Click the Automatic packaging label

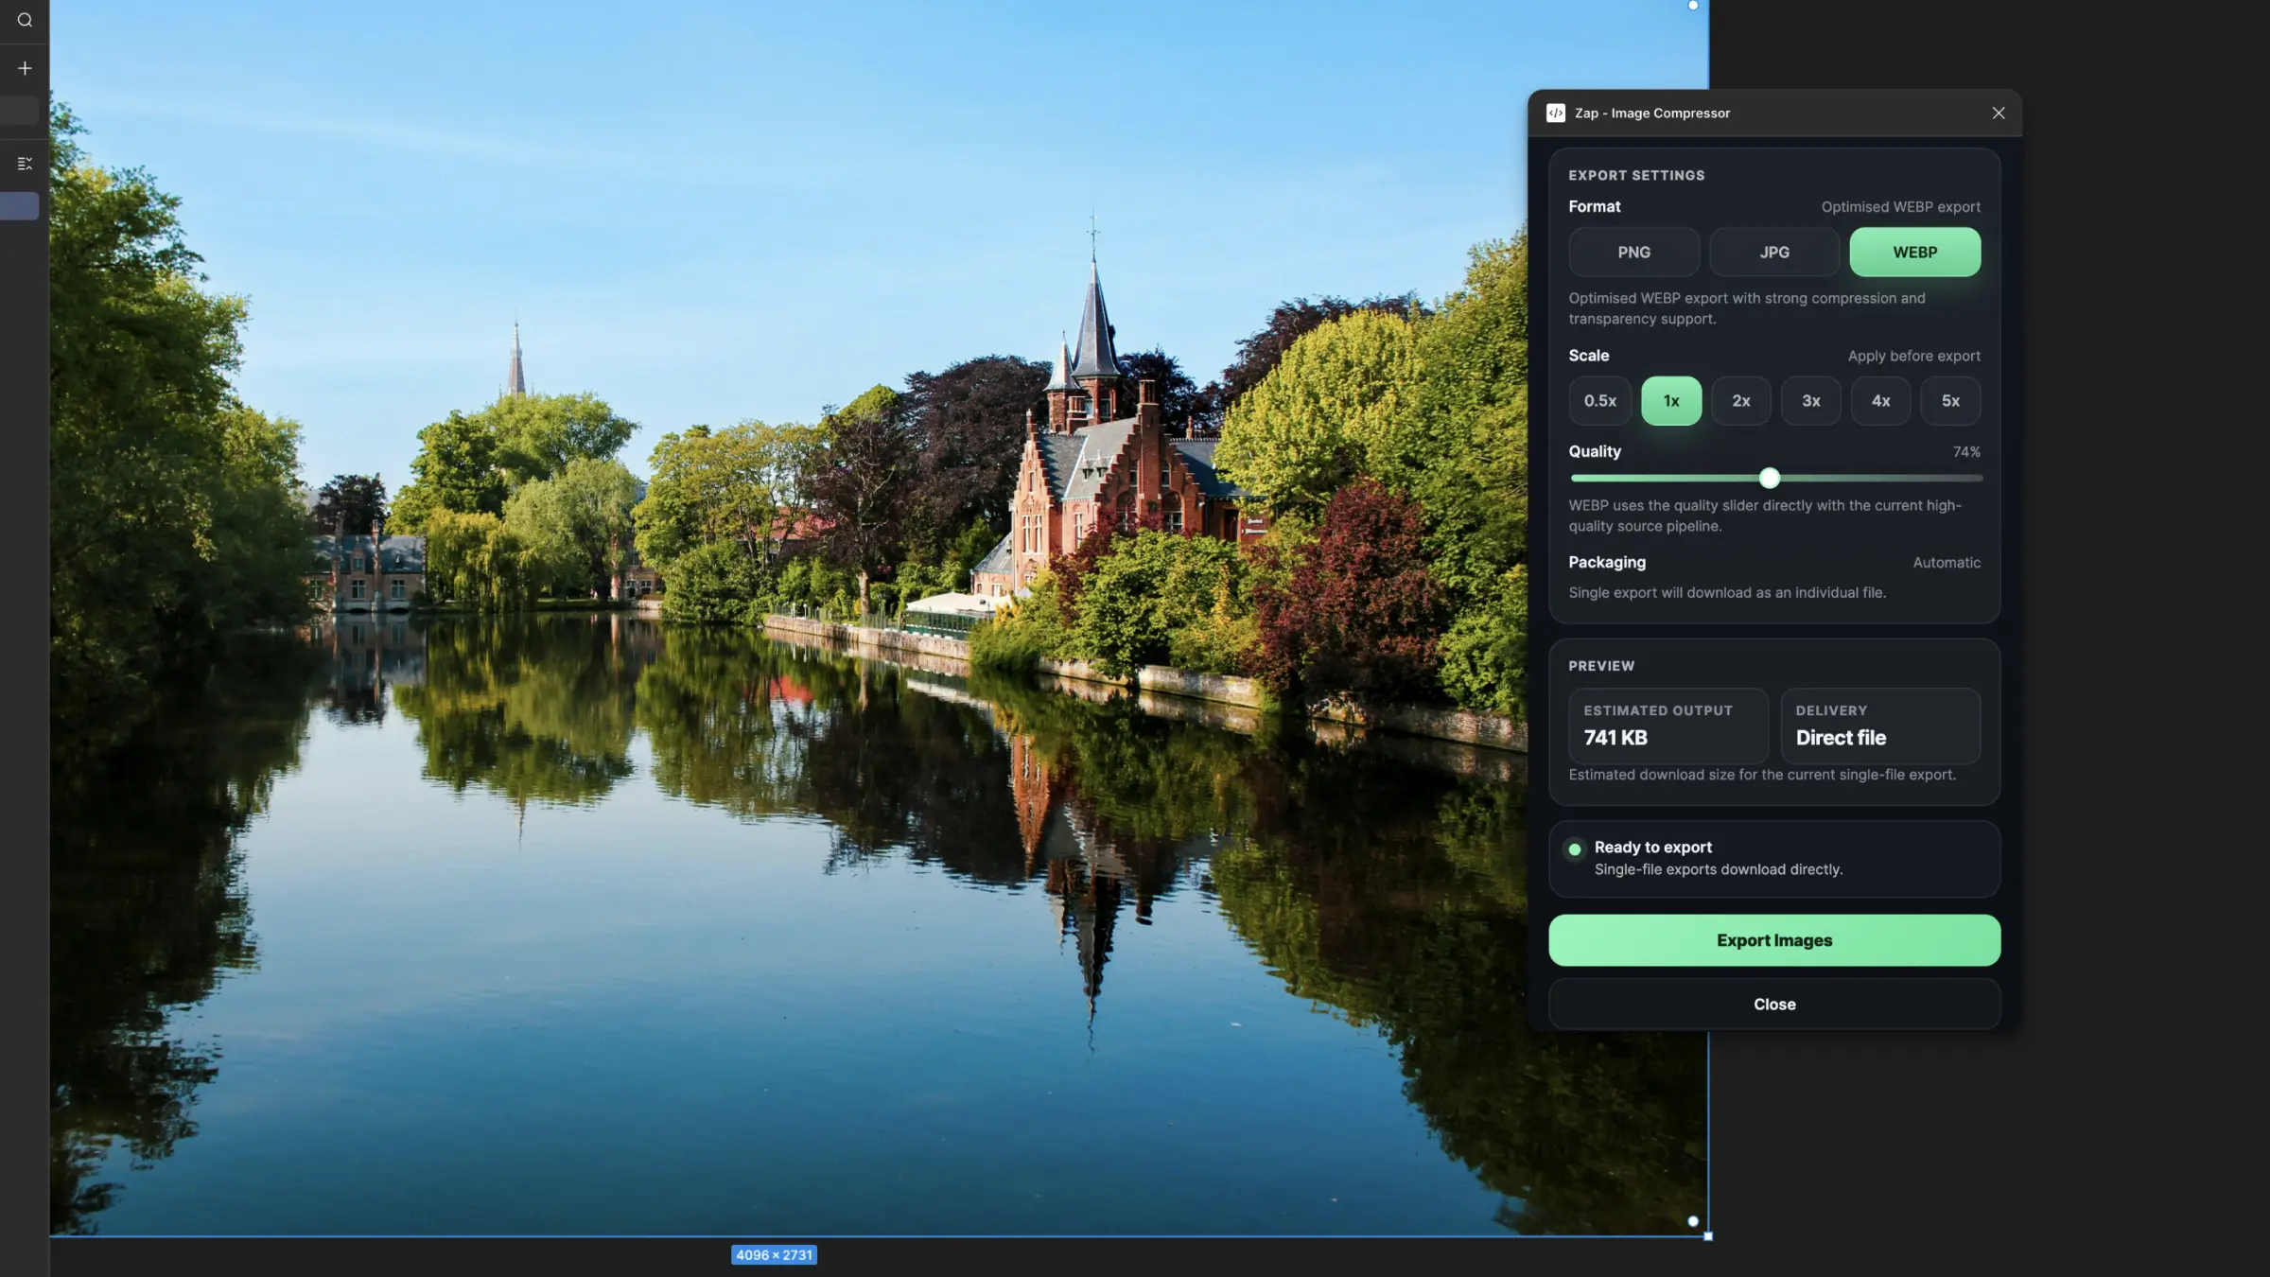(x=1947, y=563)
